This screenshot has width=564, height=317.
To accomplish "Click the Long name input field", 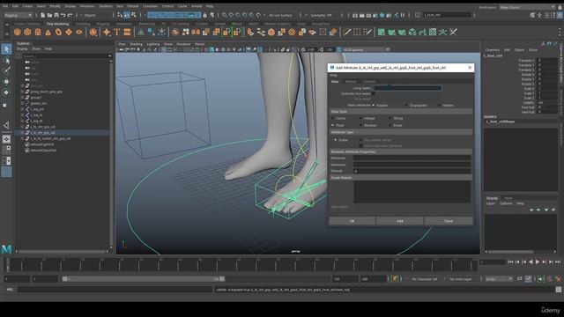I will tap(407, 88).
